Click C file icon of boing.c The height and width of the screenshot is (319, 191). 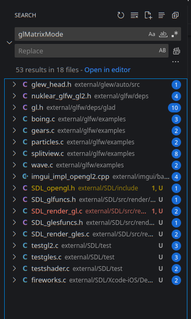tap(25, 119)
